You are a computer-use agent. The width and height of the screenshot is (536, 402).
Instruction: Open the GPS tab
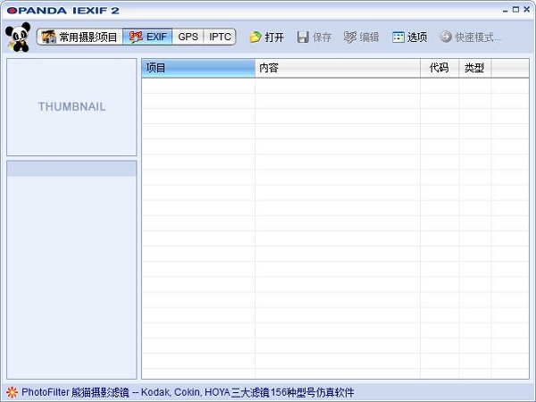point(188,38)
